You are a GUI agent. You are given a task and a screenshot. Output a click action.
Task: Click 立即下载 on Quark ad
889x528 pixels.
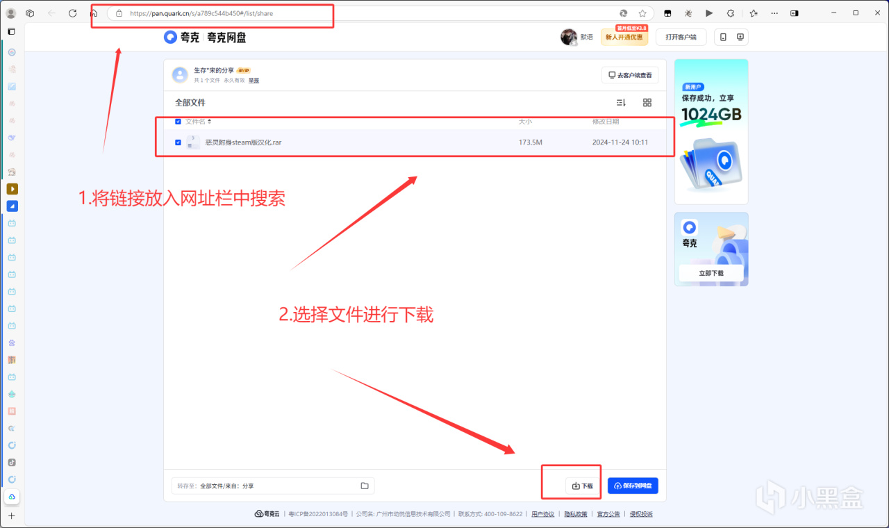click(711, 273)
